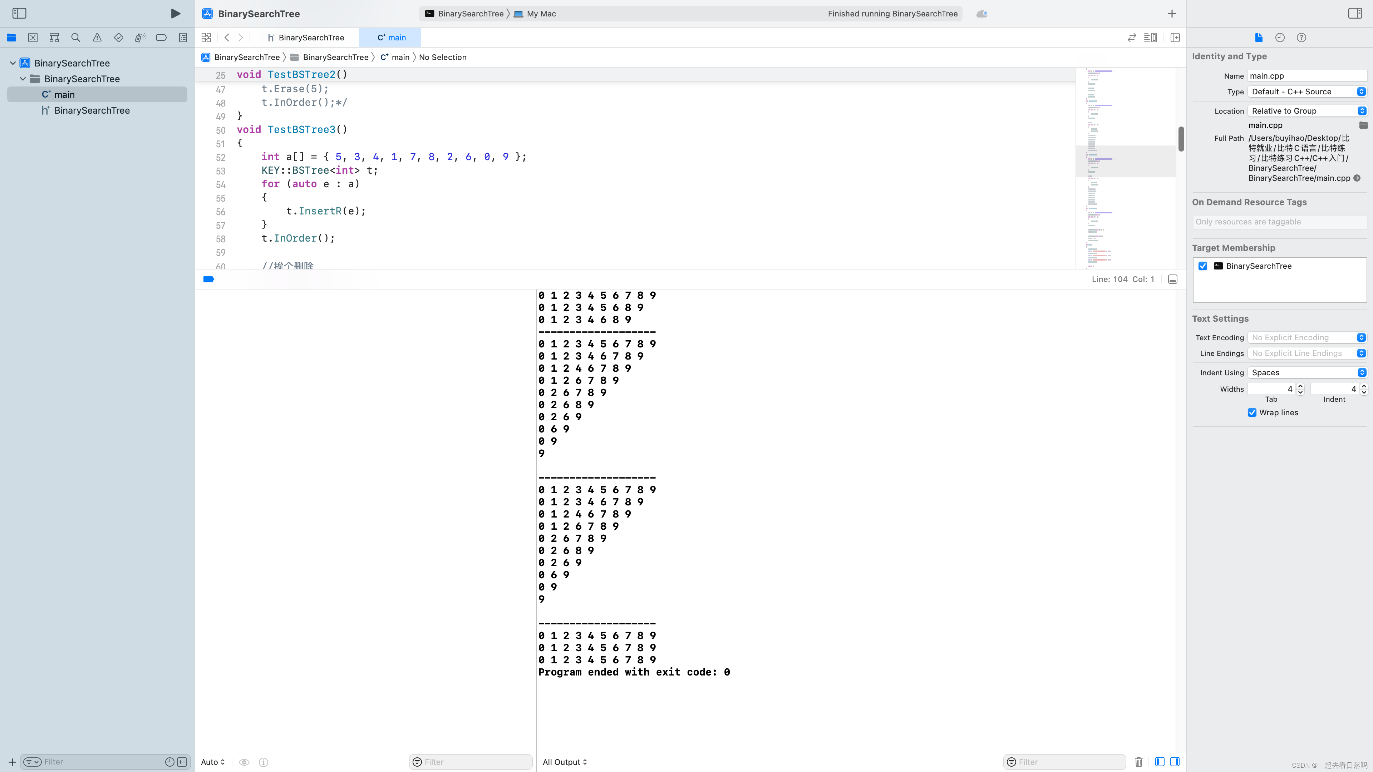This screenshot has width=1373, height=772.
Task: Click BinarySearchTree project in the jump bar
Action: click(x=241, y=57)
